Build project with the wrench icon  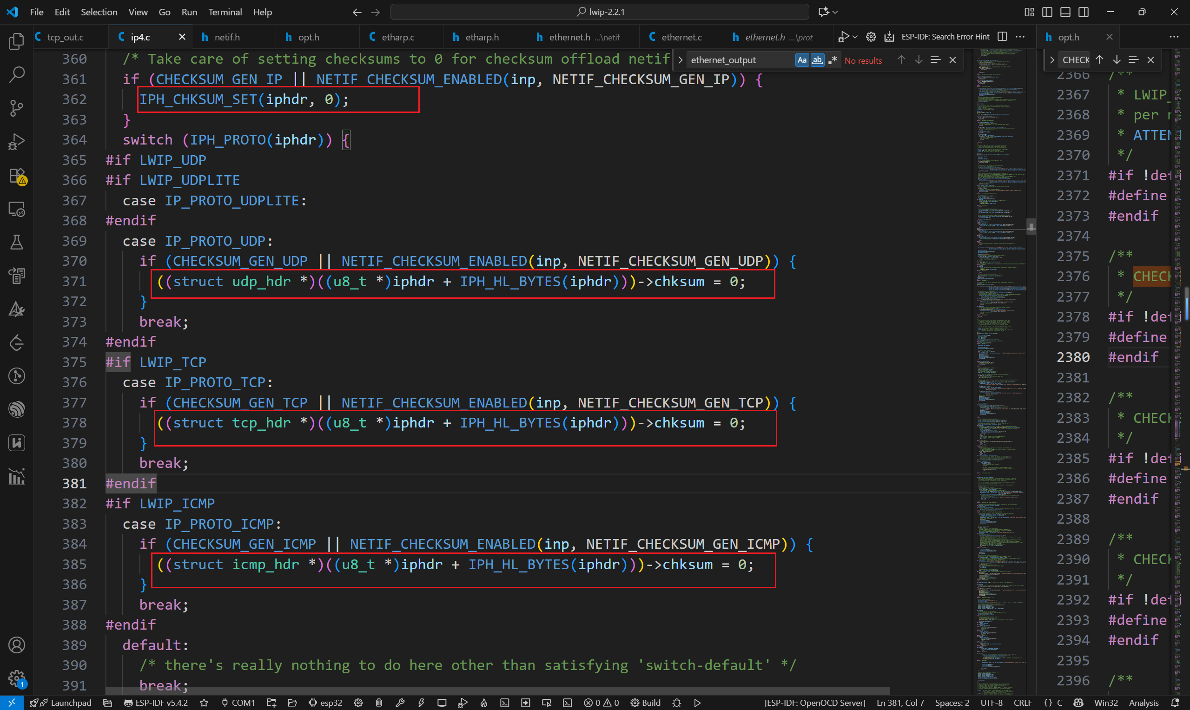(401, 703)
